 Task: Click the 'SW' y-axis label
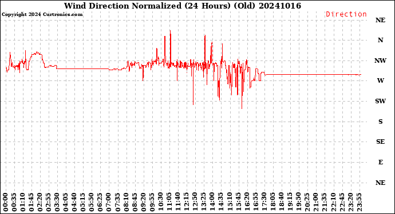[x=380, y=101]
